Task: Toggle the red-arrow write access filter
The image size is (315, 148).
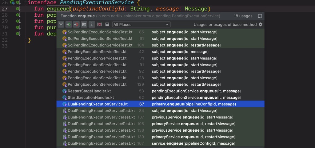Action: click(76, 24)
